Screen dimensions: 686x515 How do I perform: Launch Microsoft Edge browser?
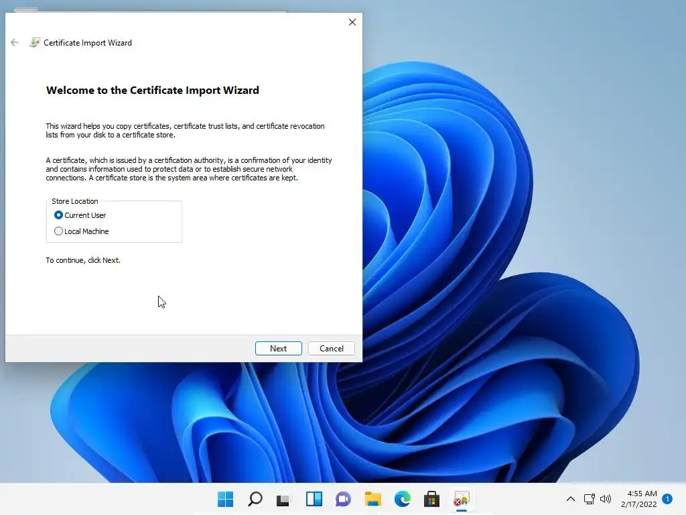click(403, 499)
